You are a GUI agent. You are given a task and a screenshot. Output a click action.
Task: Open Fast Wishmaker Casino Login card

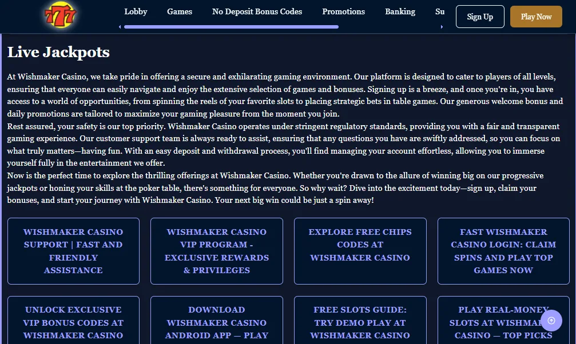503,251
